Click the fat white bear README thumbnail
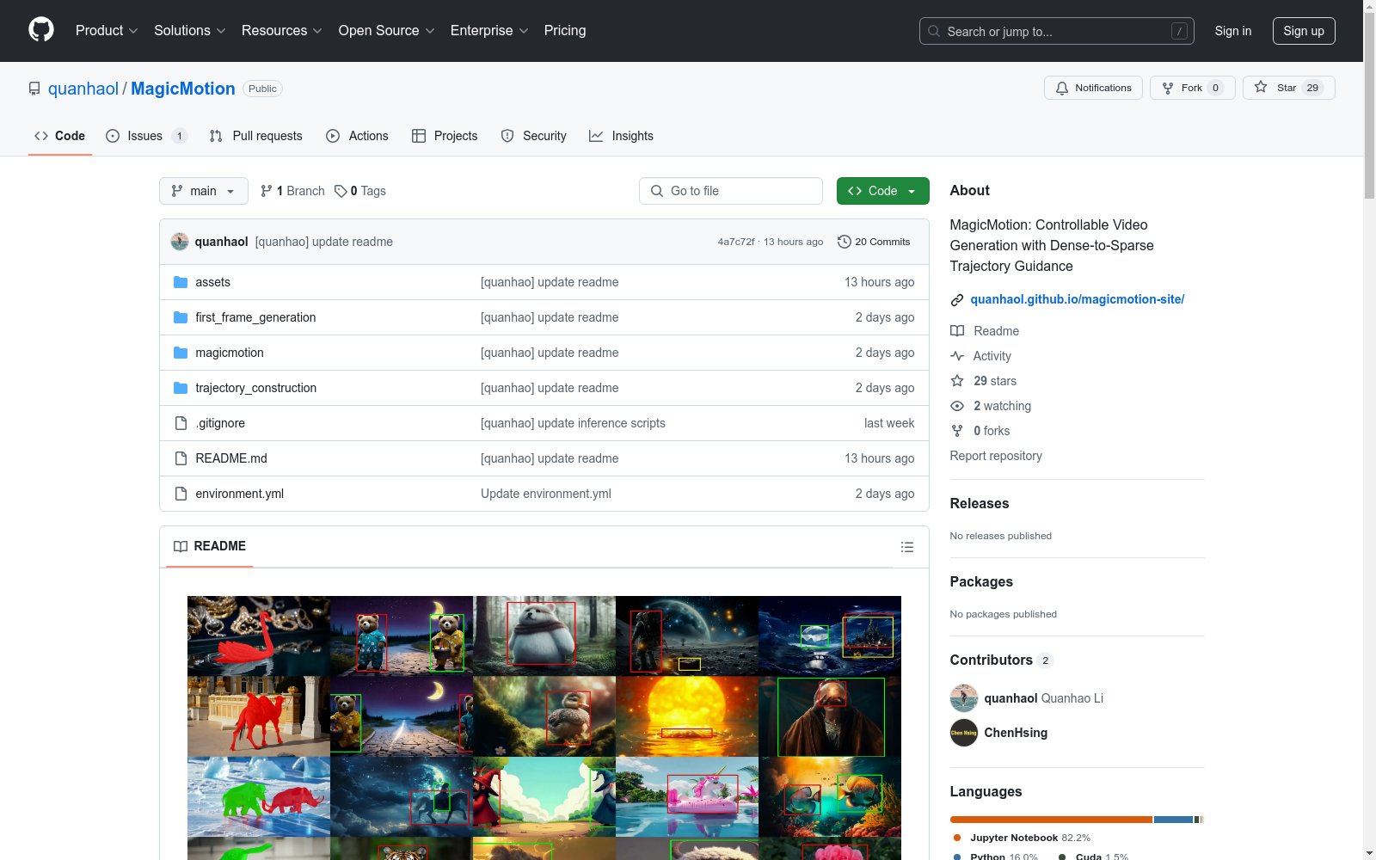 click(544, 636)
